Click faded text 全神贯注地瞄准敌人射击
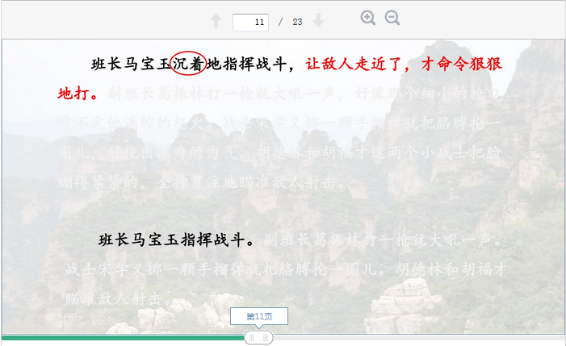 coord(245,183)
